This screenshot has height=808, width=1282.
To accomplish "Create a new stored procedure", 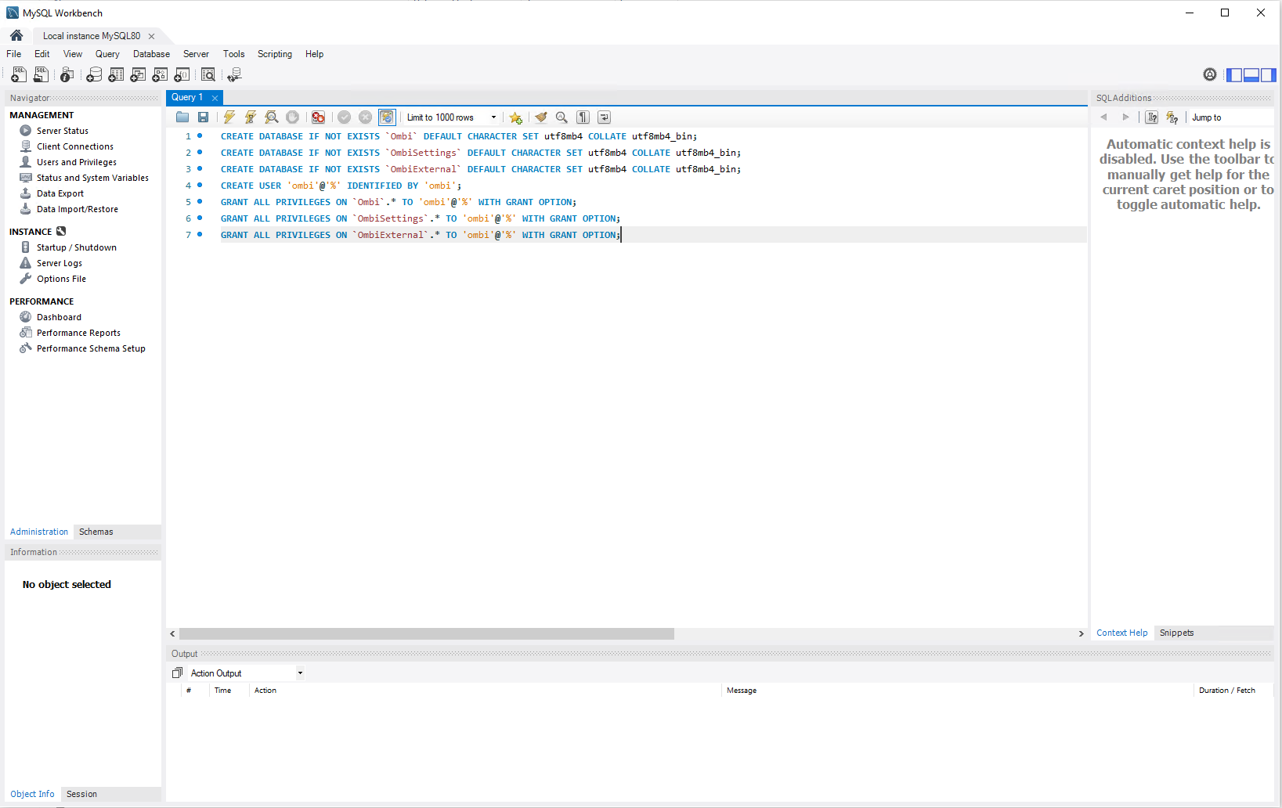I will coord(160,74).
